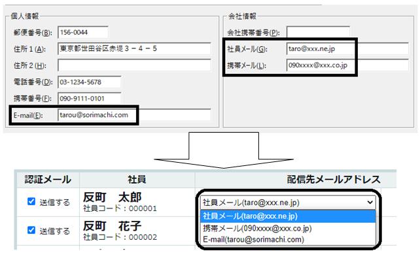Uncheck 送信する for 反町 花子
This screenshot has height=262, width=420.
coord(31,230)
